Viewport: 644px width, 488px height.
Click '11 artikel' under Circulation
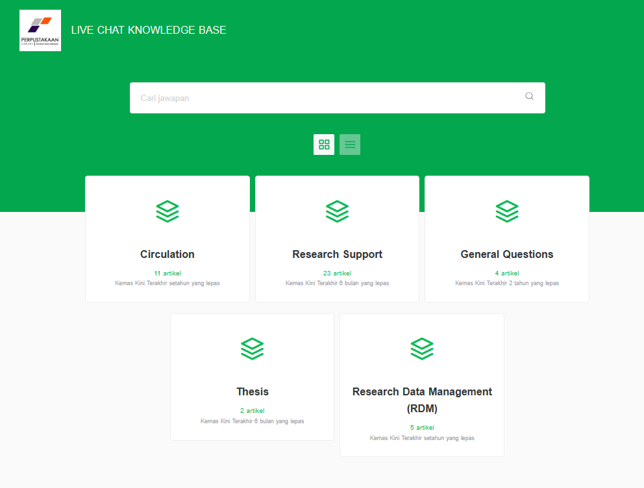(167, 273)
